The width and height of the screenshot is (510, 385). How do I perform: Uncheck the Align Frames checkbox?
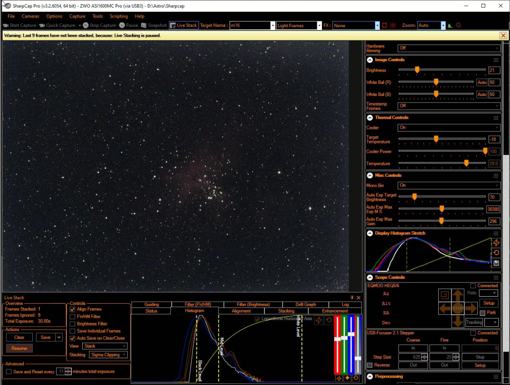point(73,309)
